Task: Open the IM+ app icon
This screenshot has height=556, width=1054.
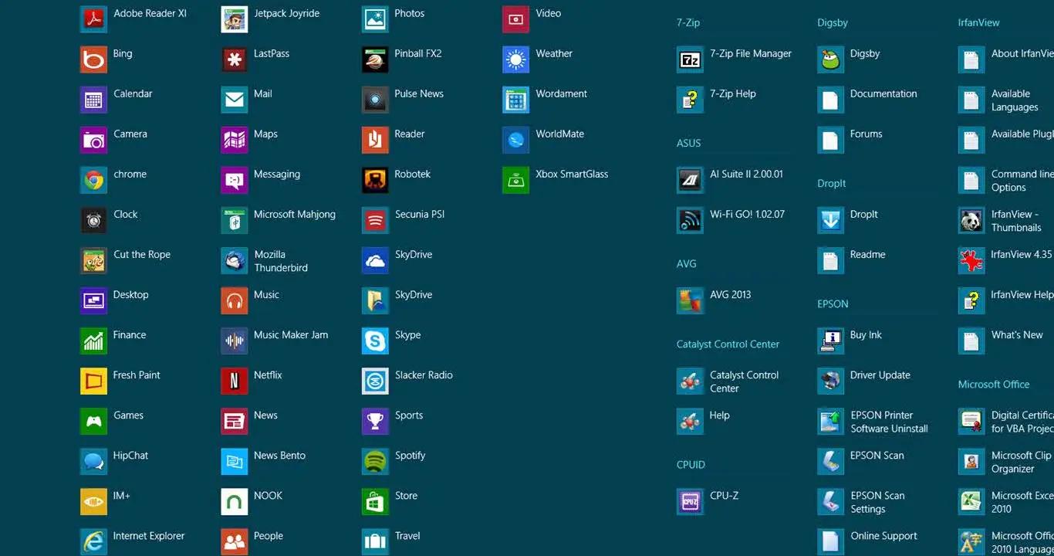Action: click(x=93, y=501)
